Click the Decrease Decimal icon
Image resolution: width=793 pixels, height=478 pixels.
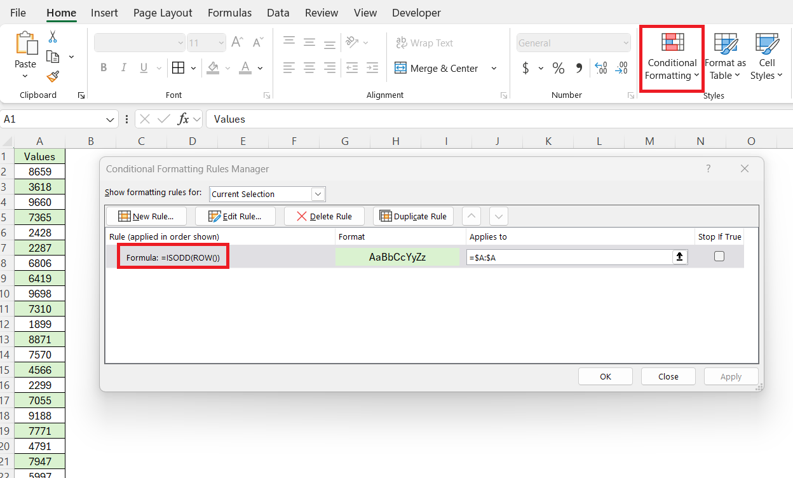[x=622, y=67]
